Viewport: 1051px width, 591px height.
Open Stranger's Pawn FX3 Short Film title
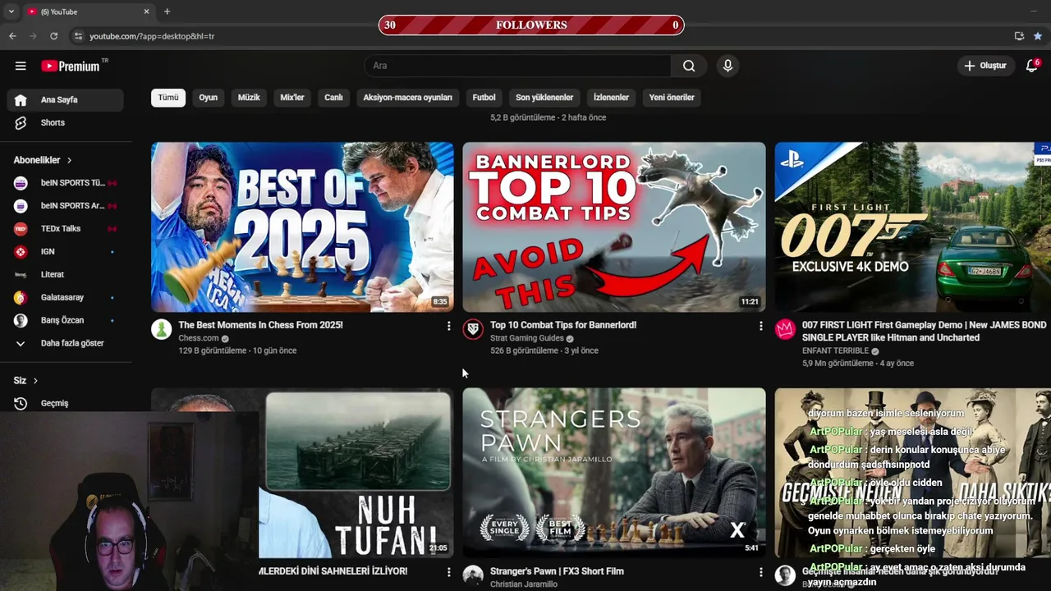pyautogui.click(x=557, y=571)
